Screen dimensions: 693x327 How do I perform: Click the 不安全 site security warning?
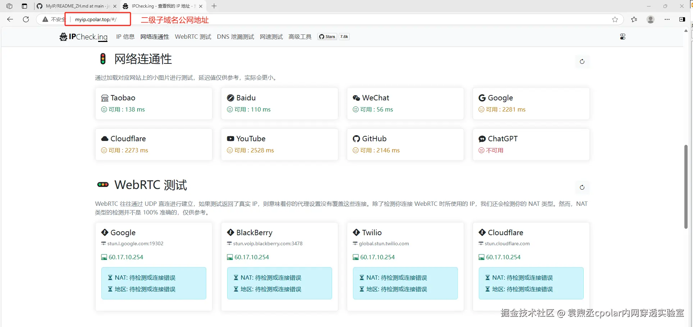54,19
